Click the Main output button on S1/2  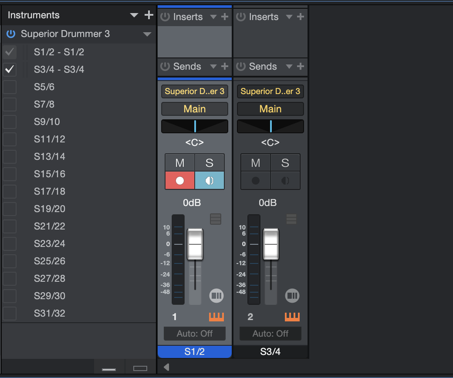pos(194,109)
